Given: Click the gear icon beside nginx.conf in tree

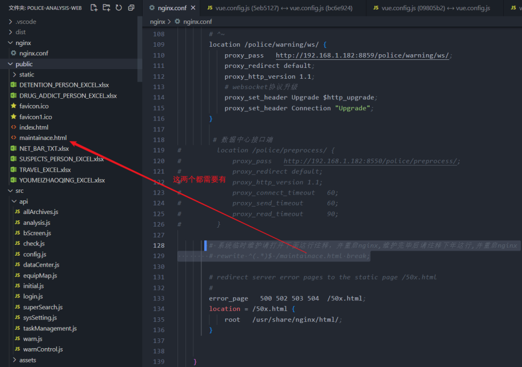Looking at the screenshot, I should pos(14,53).
